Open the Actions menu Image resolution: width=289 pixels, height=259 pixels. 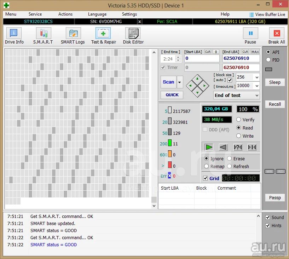coord(65,14)
